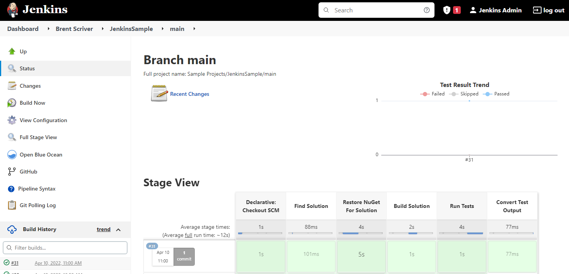Click the View Configuration gear icon
Viewport: 569px width, 274px height.
click(12, 120)
